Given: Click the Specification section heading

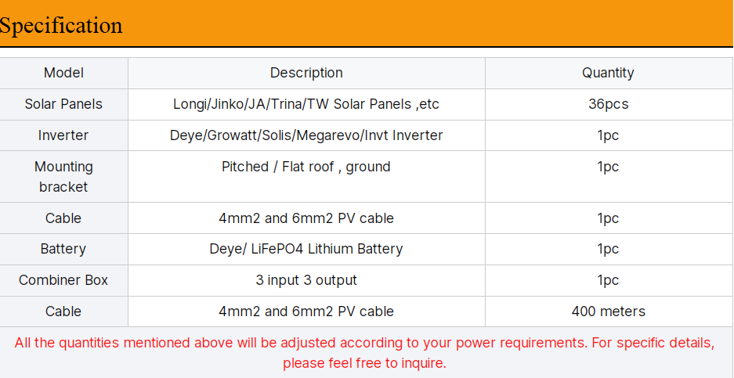Looking at the screenshot, I should tap(61, 26).
